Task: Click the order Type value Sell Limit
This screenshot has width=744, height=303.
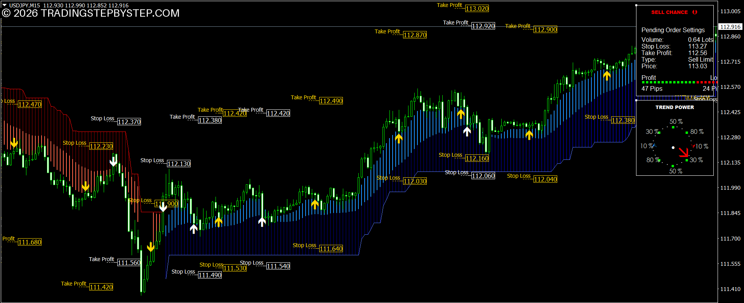Action: coord(701,59)
